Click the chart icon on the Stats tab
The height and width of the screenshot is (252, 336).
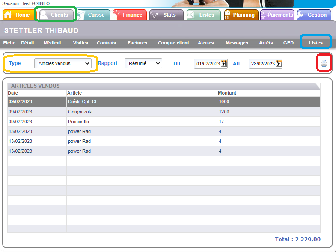point(154,15)
